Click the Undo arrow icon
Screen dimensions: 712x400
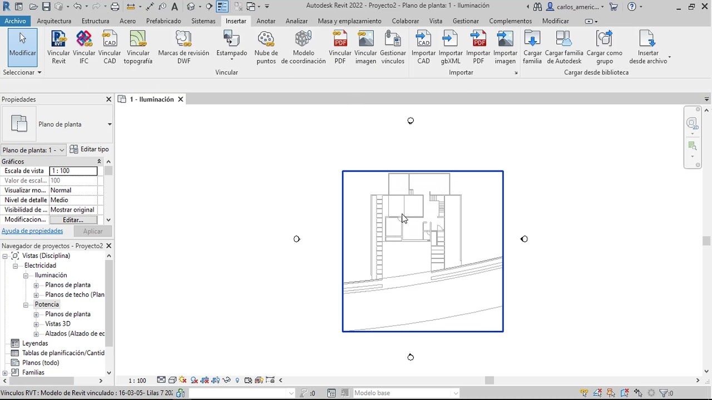tap(76, 7)
